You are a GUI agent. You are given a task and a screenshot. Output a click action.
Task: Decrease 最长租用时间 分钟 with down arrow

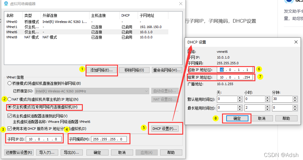[x=295, y=109]
